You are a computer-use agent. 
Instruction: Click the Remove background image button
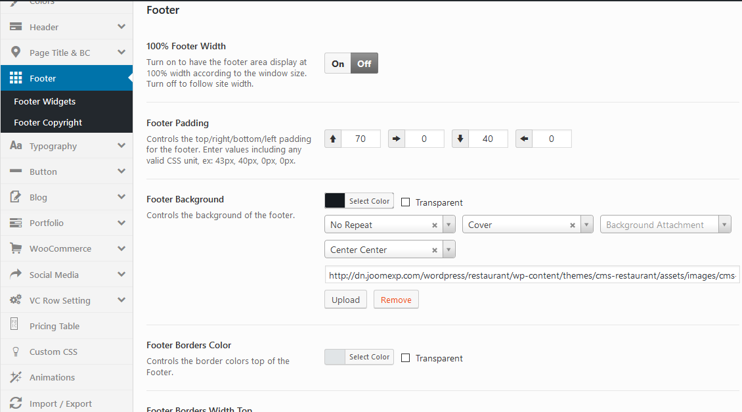[396, 300]
